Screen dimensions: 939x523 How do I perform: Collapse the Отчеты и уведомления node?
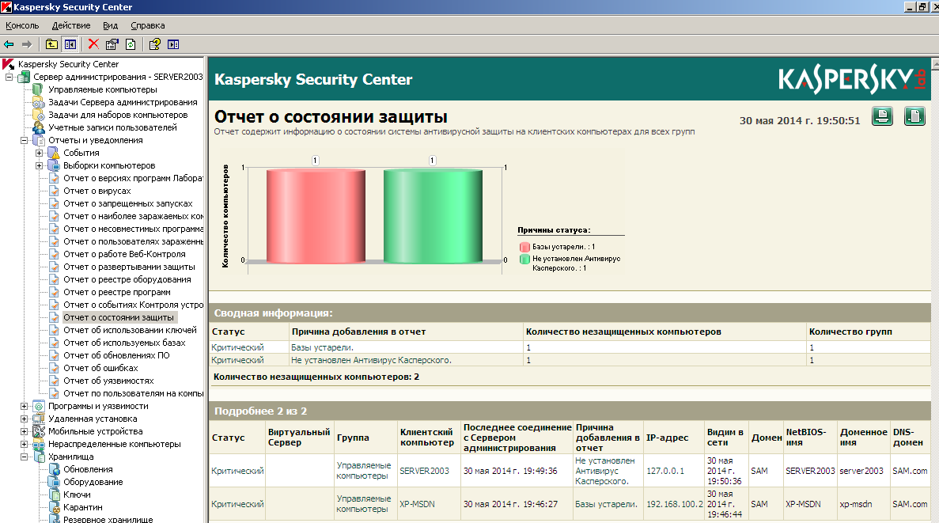coord(24,140)
